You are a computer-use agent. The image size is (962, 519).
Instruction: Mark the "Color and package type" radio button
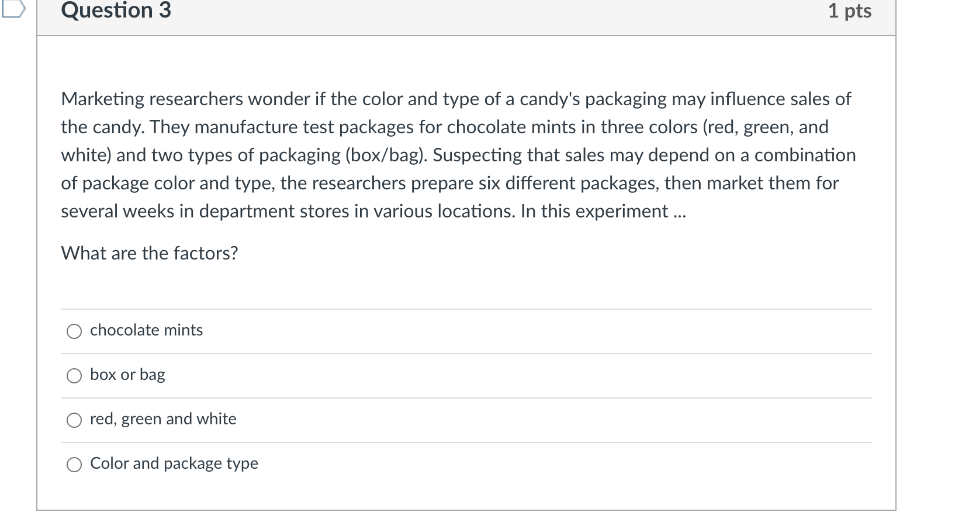coord(74,465)
